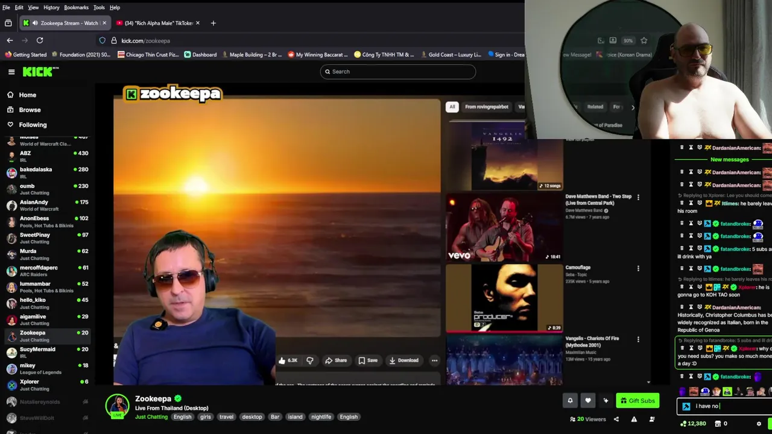
Task: Select the All filter chip
Action: [452, 107]
